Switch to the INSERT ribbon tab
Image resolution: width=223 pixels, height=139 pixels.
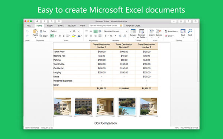50,26
